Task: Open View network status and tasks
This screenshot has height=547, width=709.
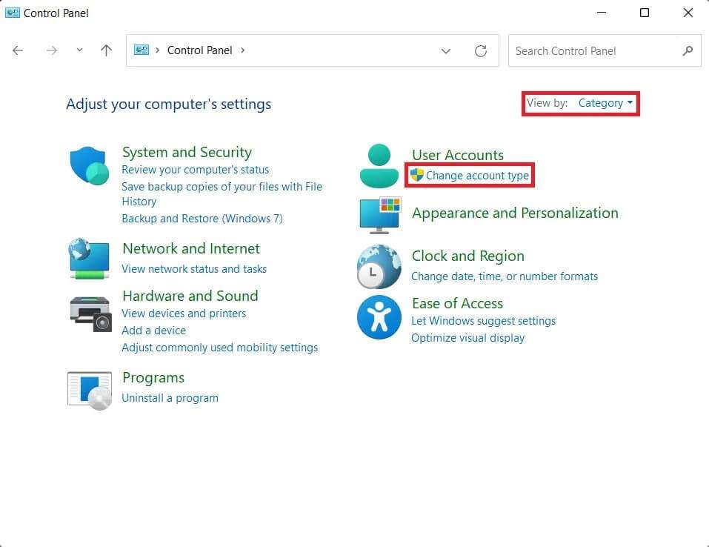Action: (x=194, y=269)
